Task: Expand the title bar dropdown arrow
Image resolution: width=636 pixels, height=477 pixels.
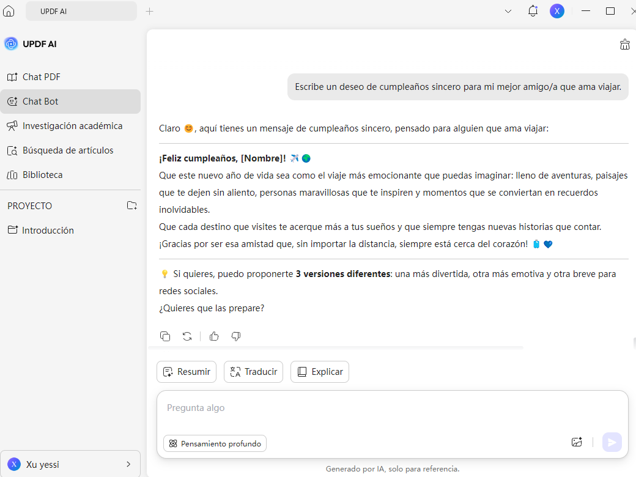Action: tap(508, 11)
